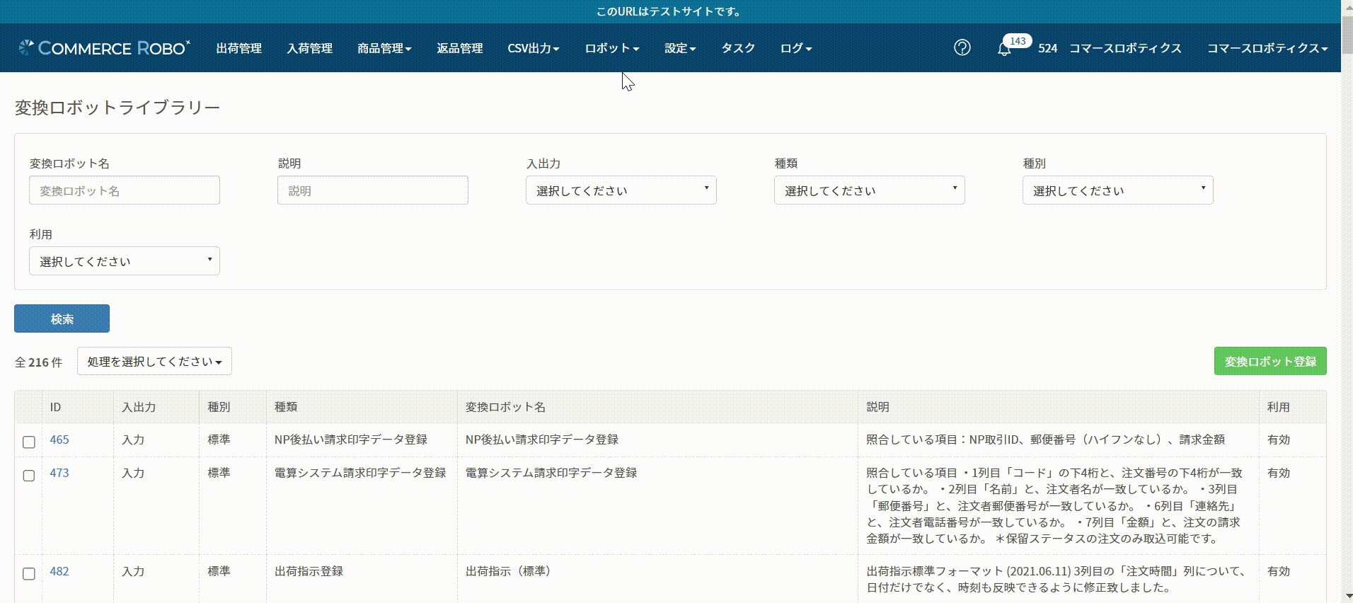
Task: Click the 全 216 件 result count
Action: [x=39, y=362]
